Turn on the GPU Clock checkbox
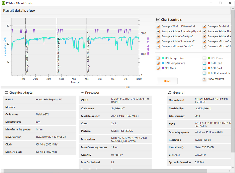The height and width of the screenshot is (173, 235). point(204,68)
